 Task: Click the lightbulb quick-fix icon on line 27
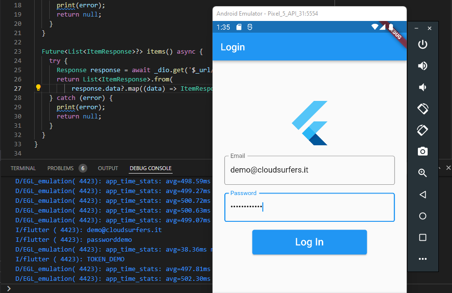coord(38,88)
